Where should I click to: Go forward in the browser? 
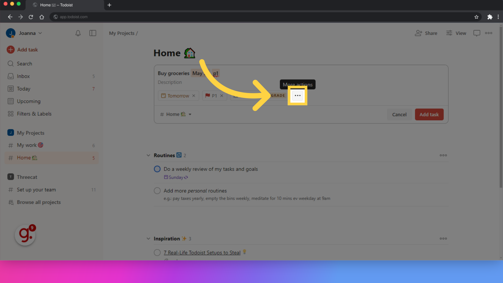(x=20, y=17)
